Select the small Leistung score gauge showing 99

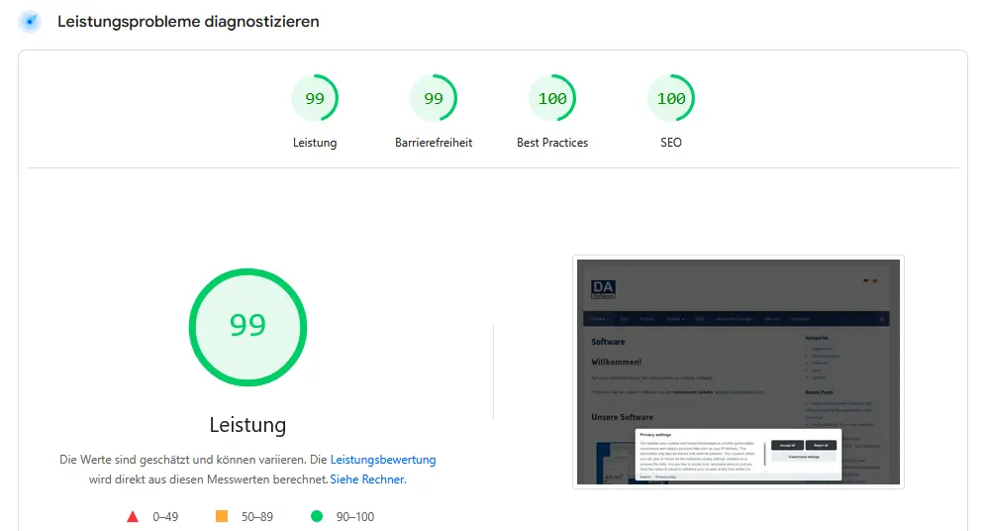click(315, 99)
